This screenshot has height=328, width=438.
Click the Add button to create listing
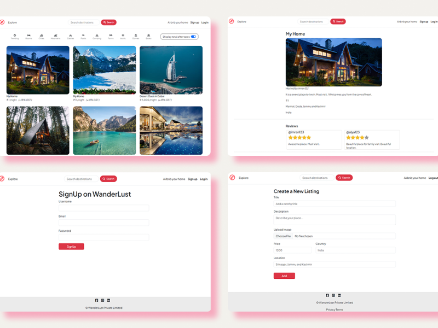click(x=284, y=276)
